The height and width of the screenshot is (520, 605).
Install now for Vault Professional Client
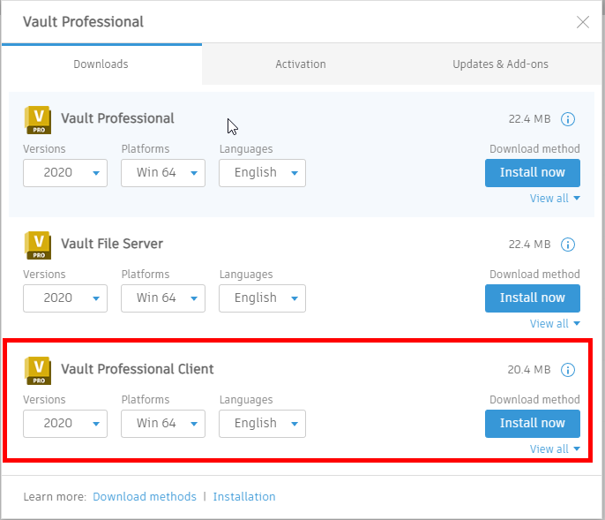click(x=533, y=424)
